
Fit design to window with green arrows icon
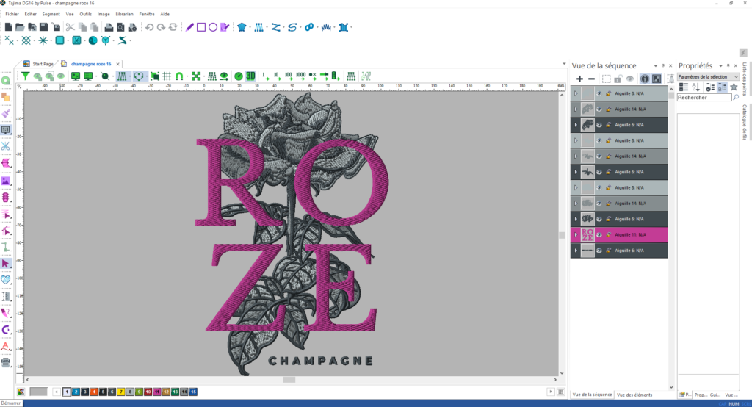click(195, 76)
